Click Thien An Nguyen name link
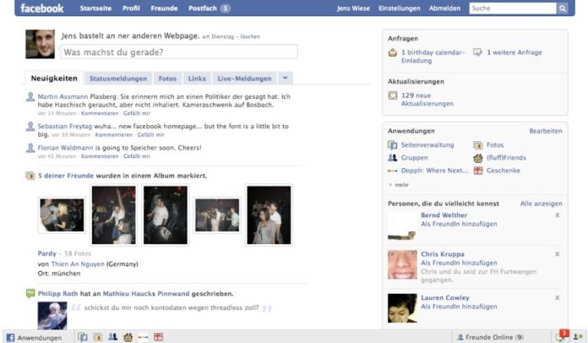 coord(78,264)
